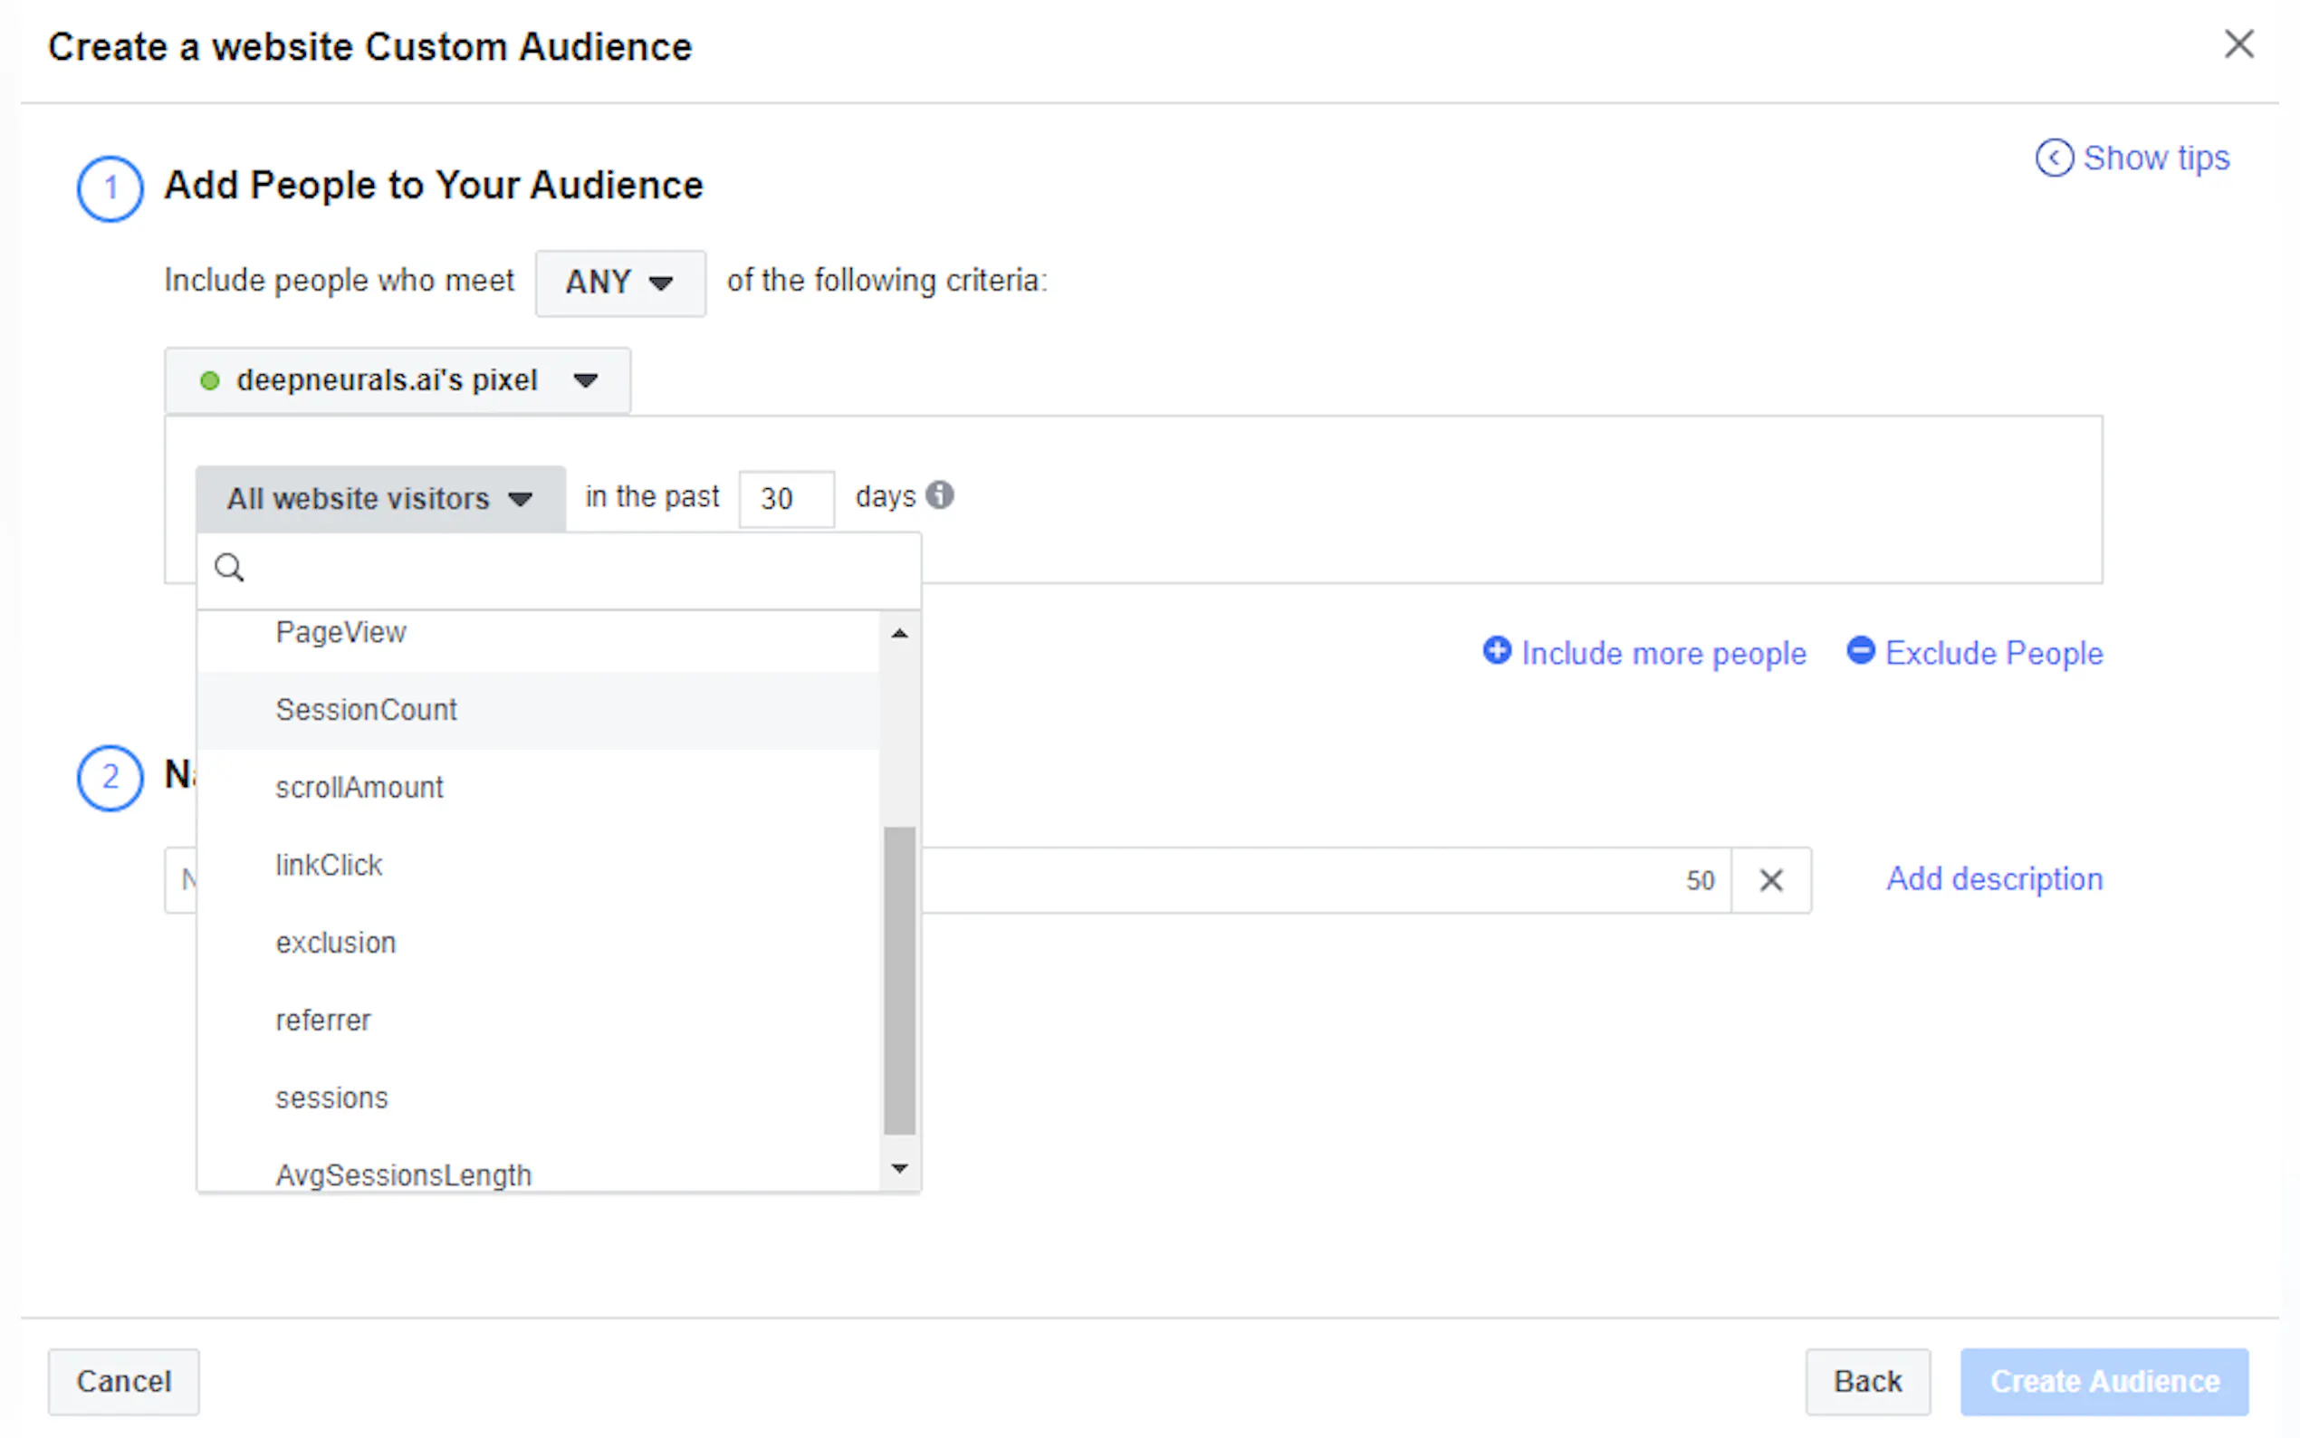The image size is (2300, 1438).
Task: Click the minus icon for Exclude People
Action: 1860,651
